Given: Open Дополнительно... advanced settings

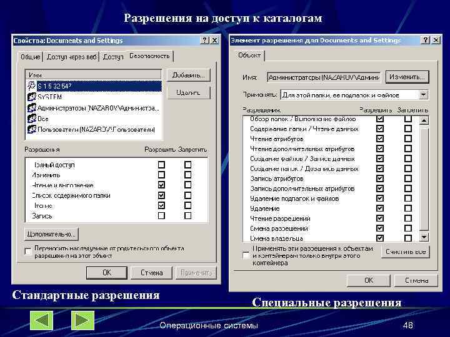Looking at the screenshot, I should coord(51,234).
